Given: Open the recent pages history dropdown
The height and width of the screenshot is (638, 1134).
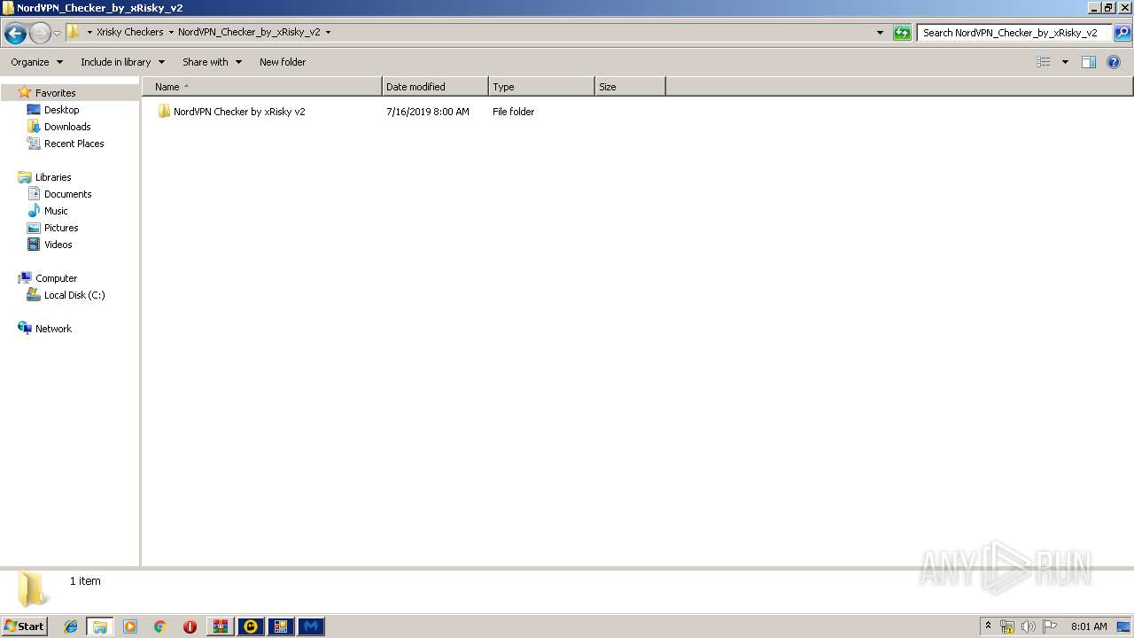Looking at the screenshot, I should (58, 34).
